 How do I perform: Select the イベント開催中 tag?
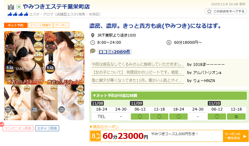41,25
